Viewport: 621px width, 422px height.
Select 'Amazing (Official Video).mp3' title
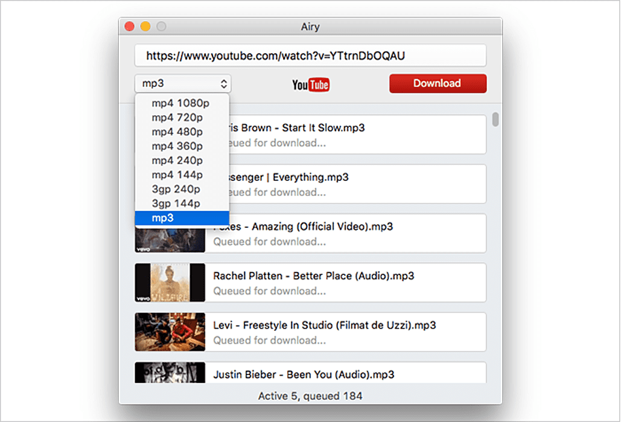(x=322, y=227)
